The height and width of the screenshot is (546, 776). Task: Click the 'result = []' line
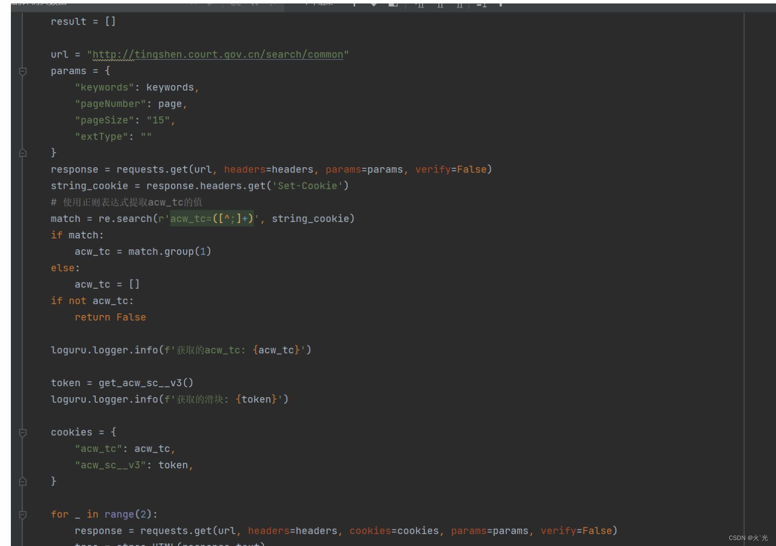coord(83,22)
